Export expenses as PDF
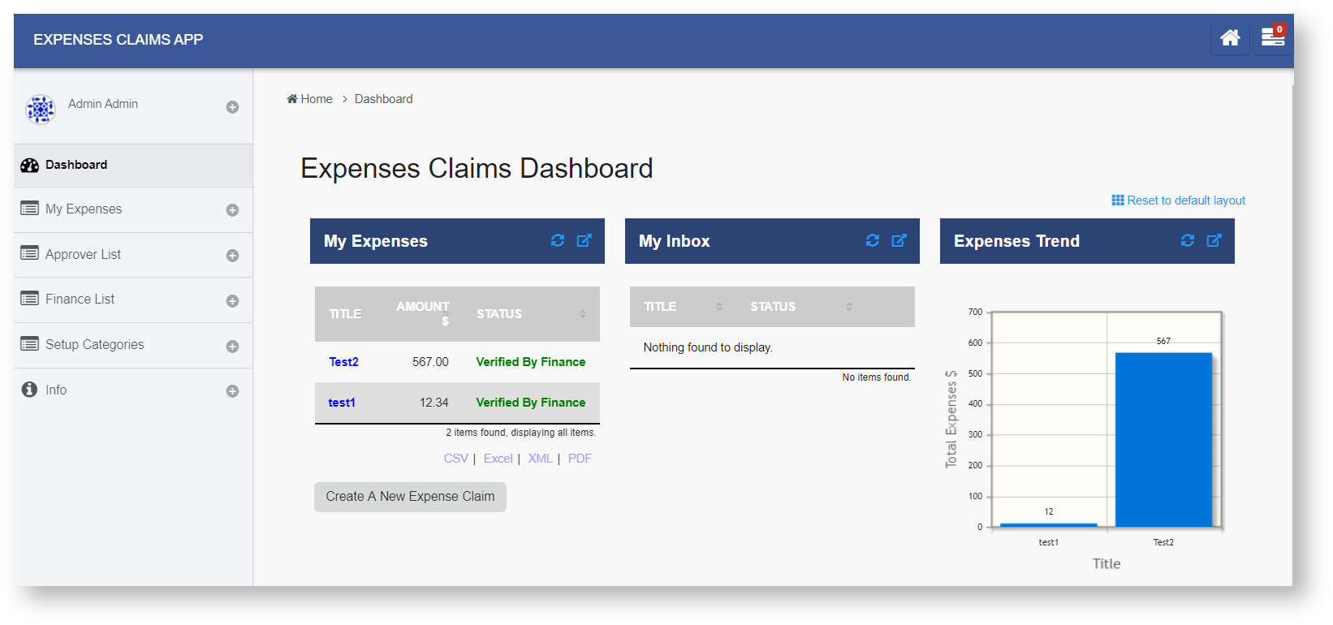Viewport: 1333px width, 625px height. coord(580,459)
